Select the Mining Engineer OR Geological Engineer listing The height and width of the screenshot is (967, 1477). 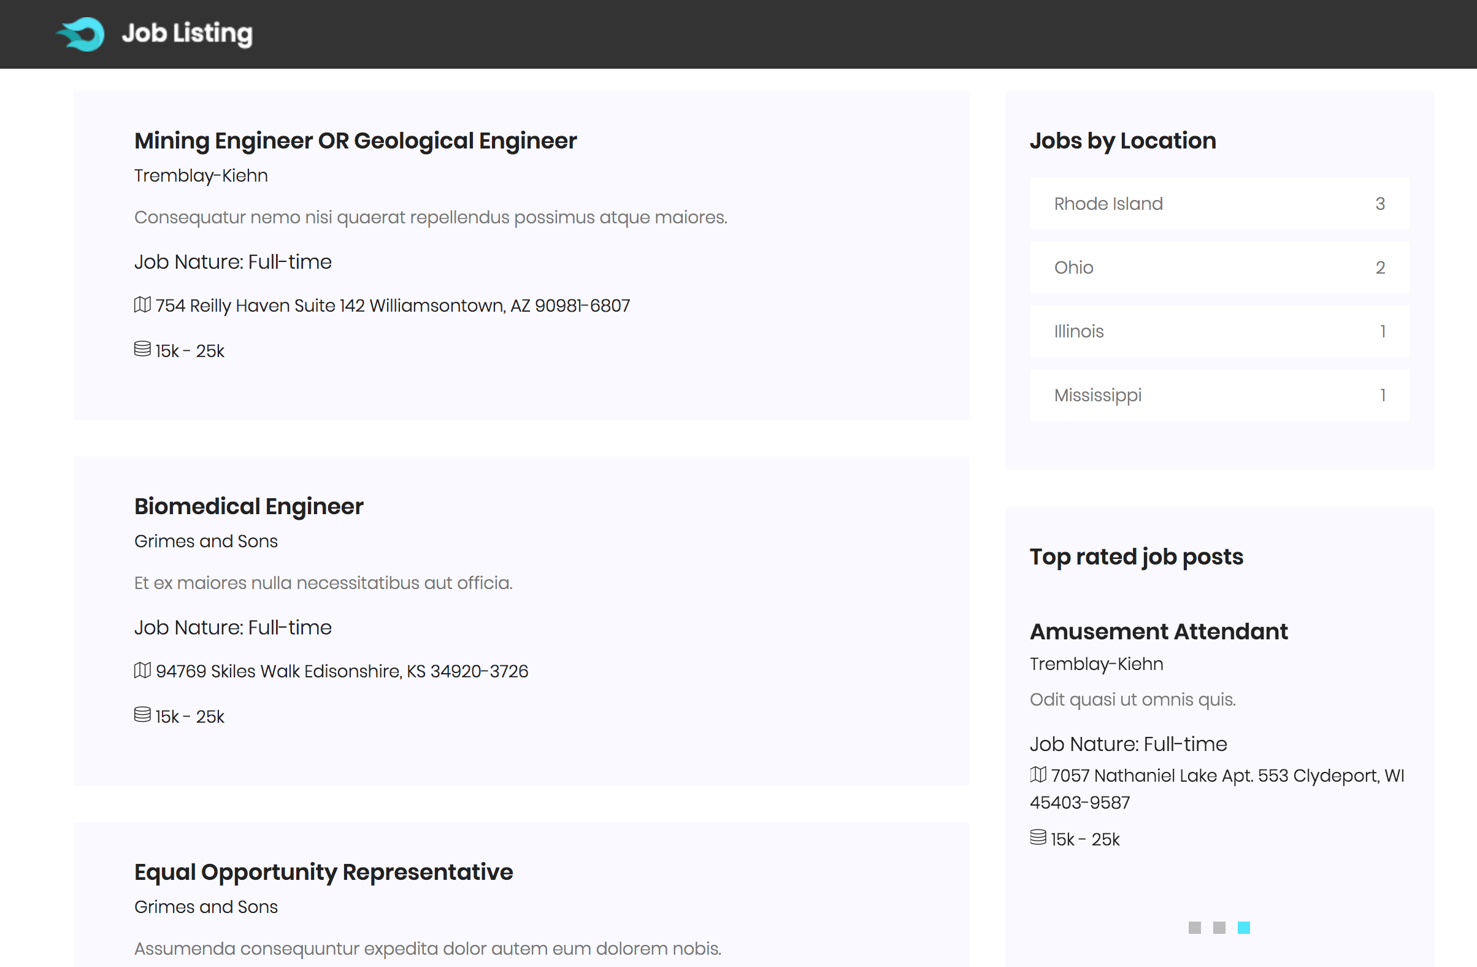point(355,139)
